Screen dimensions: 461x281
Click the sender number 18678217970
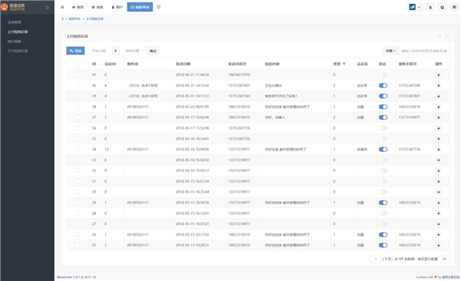coord(239,74)
